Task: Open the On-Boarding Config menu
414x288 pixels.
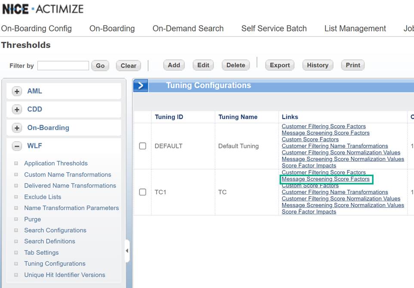Action: pos(37,28)
